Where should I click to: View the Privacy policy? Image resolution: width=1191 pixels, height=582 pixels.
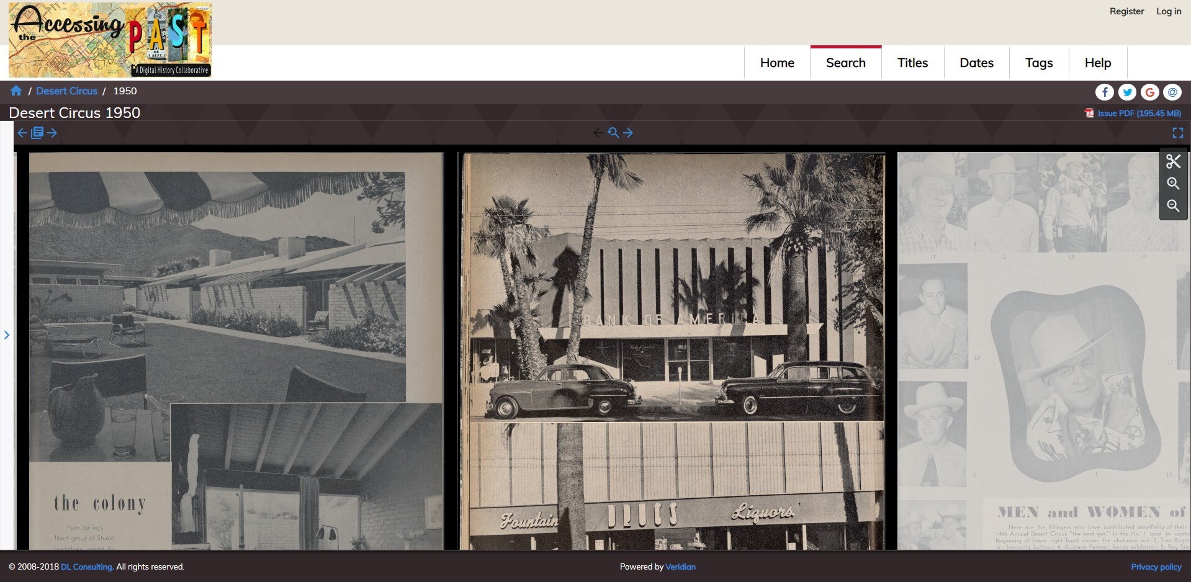[x=1155, y=566]
